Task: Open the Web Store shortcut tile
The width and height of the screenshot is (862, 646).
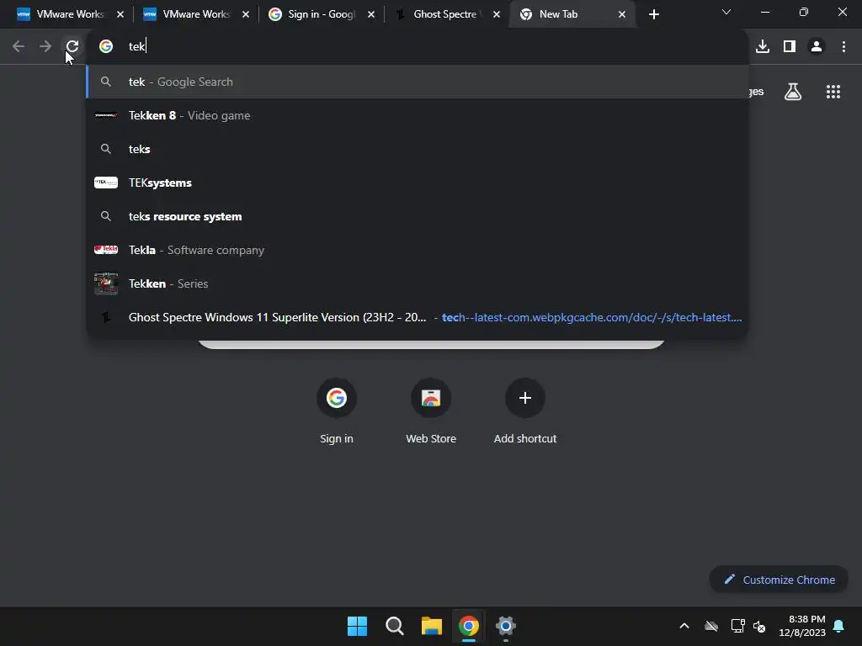Action: [431, 410]
